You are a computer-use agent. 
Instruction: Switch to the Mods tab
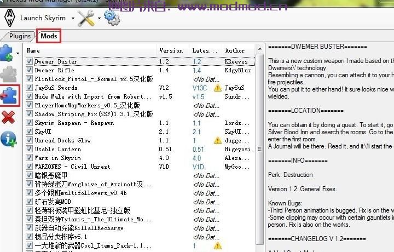coord(49,36)
